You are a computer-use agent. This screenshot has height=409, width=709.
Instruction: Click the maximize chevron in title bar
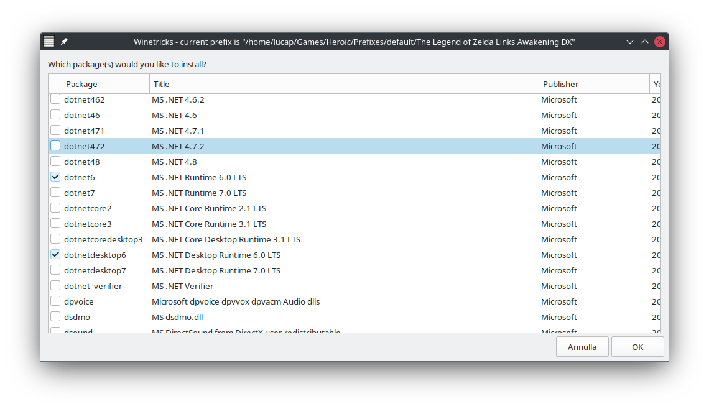(x=645, y=42)
